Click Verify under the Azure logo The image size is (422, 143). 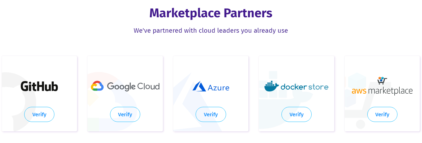click(211, 114)
